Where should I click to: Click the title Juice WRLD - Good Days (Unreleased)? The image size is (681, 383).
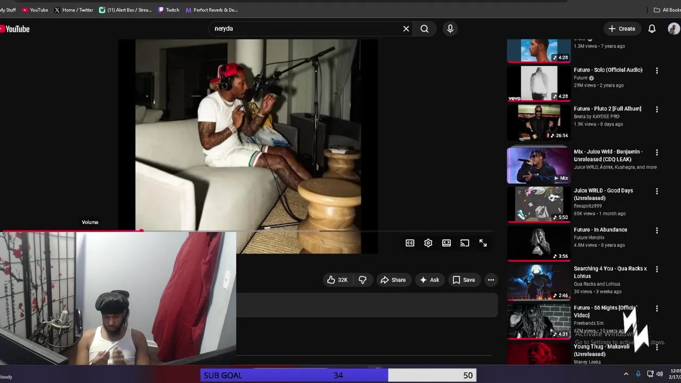pos(603,194)
